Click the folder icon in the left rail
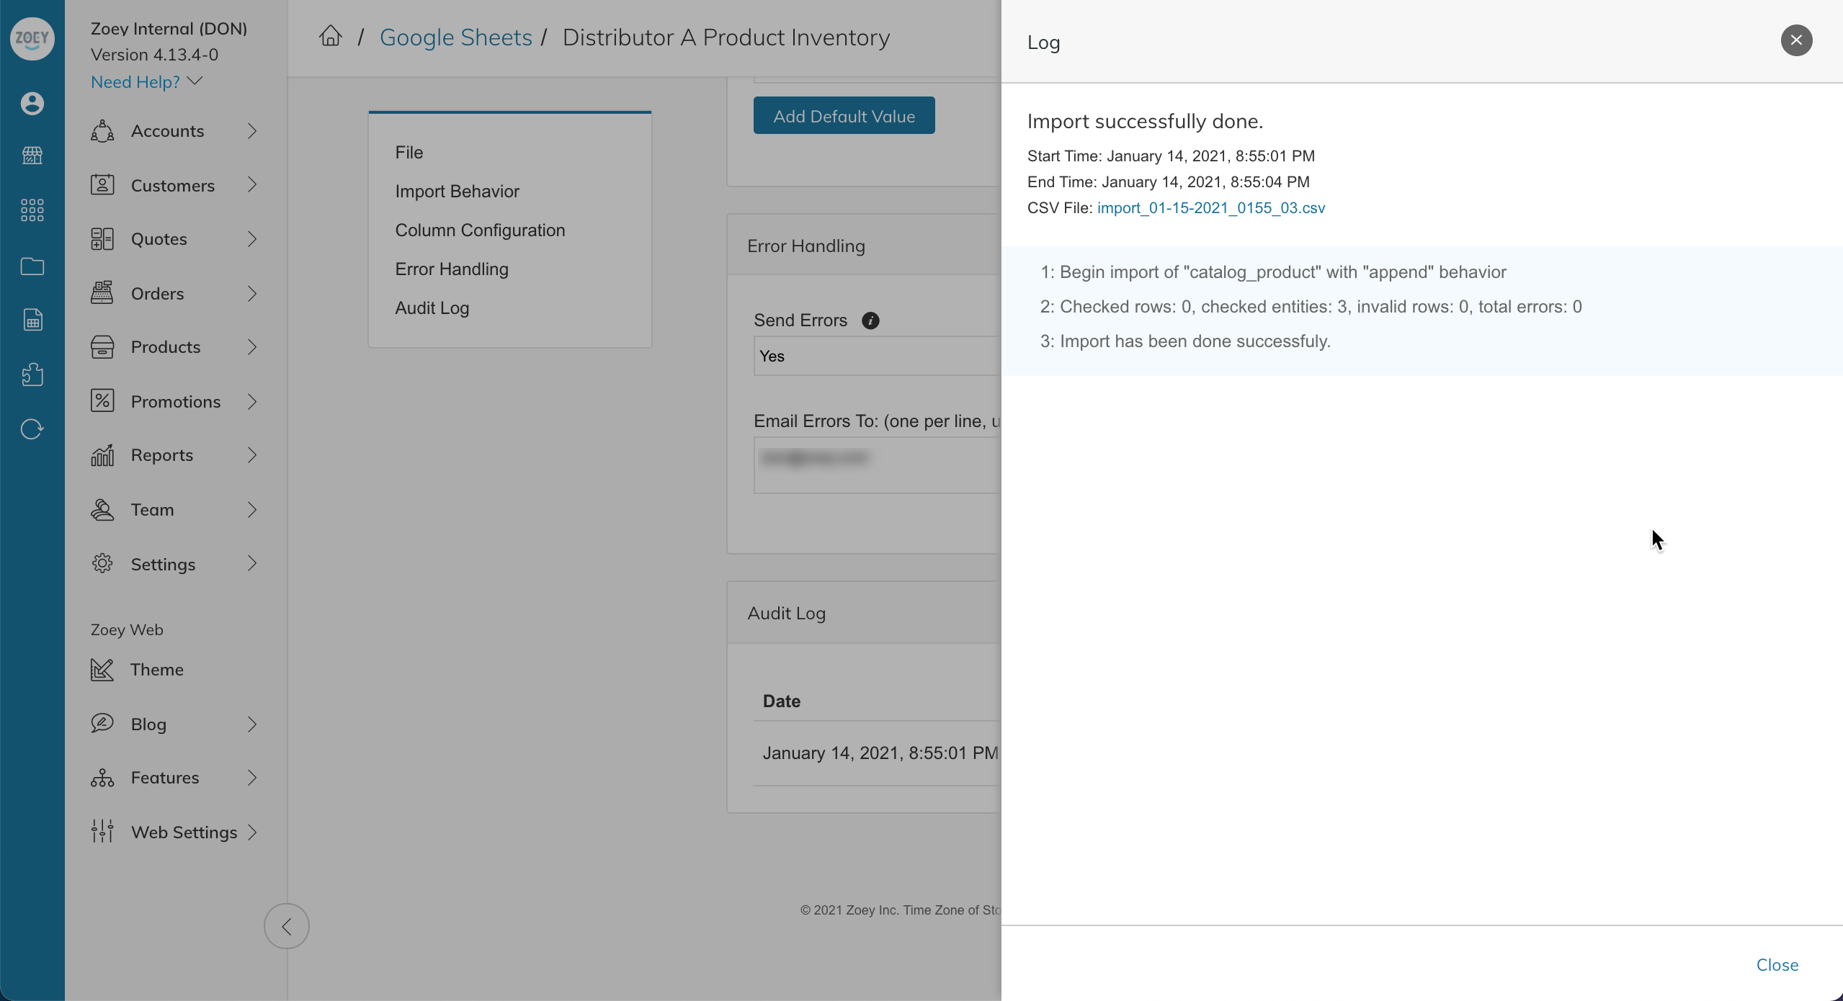This screenshot has height=1001, width=1843. pos(32,266)
